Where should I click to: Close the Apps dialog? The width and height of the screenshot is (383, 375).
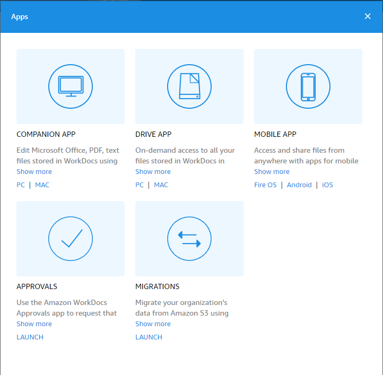click(x=368, y=16)
